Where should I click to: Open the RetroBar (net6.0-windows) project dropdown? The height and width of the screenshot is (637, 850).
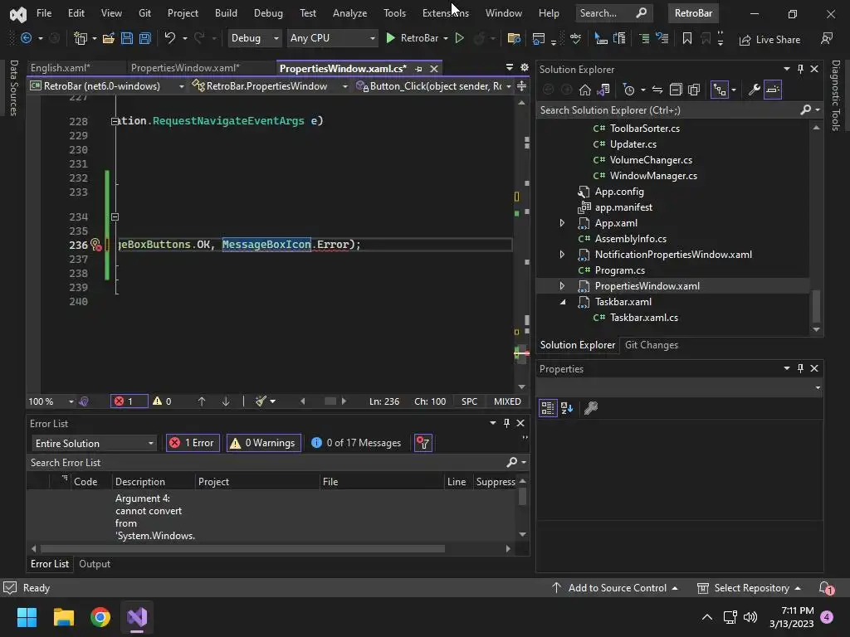click(107, 86)
